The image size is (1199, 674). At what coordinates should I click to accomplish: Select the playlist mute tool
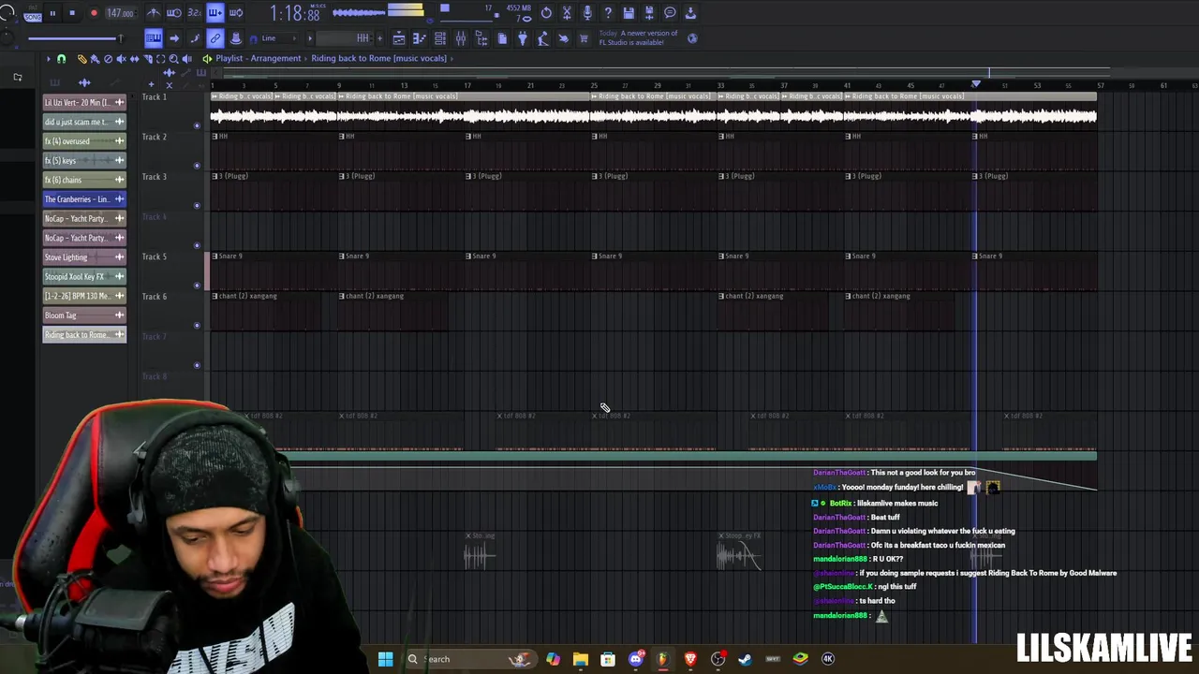point(121,59)
